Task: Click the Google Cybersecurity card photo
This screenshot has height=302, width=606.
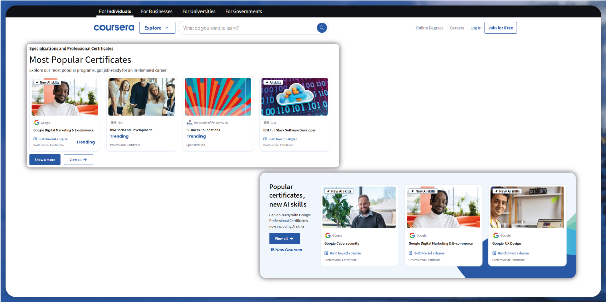Action: click(359, 207)
